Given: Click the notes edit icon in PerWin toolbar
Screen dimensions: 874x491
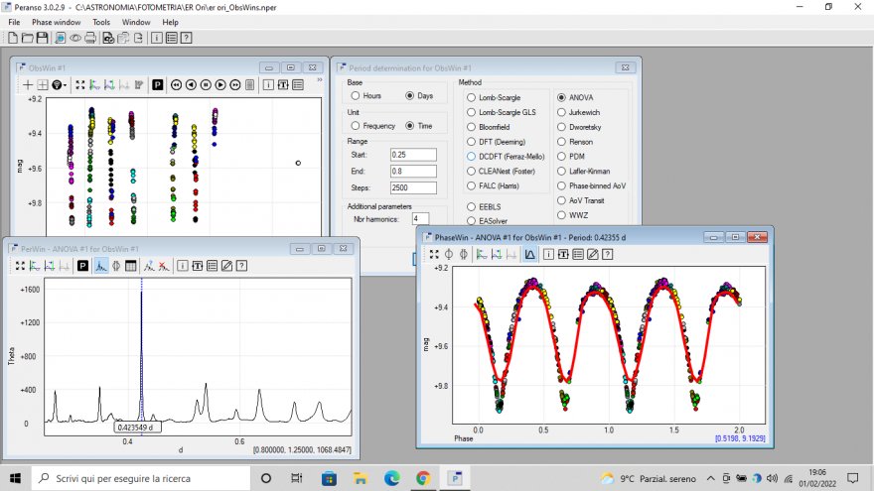Looking at the screenshot, I should pos(226,266).
